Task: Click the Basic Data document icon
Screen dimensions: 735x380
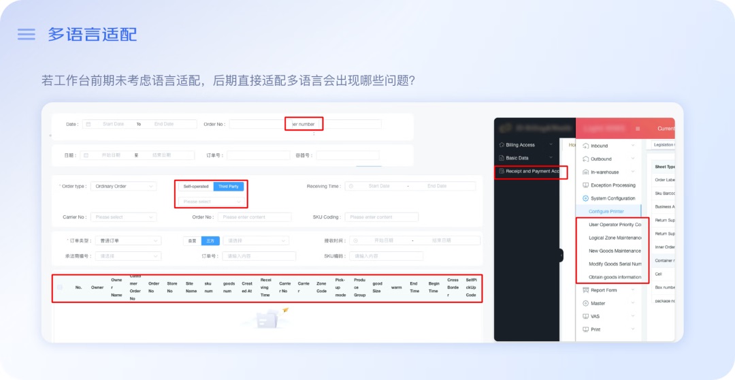Action: click(502, 158)
